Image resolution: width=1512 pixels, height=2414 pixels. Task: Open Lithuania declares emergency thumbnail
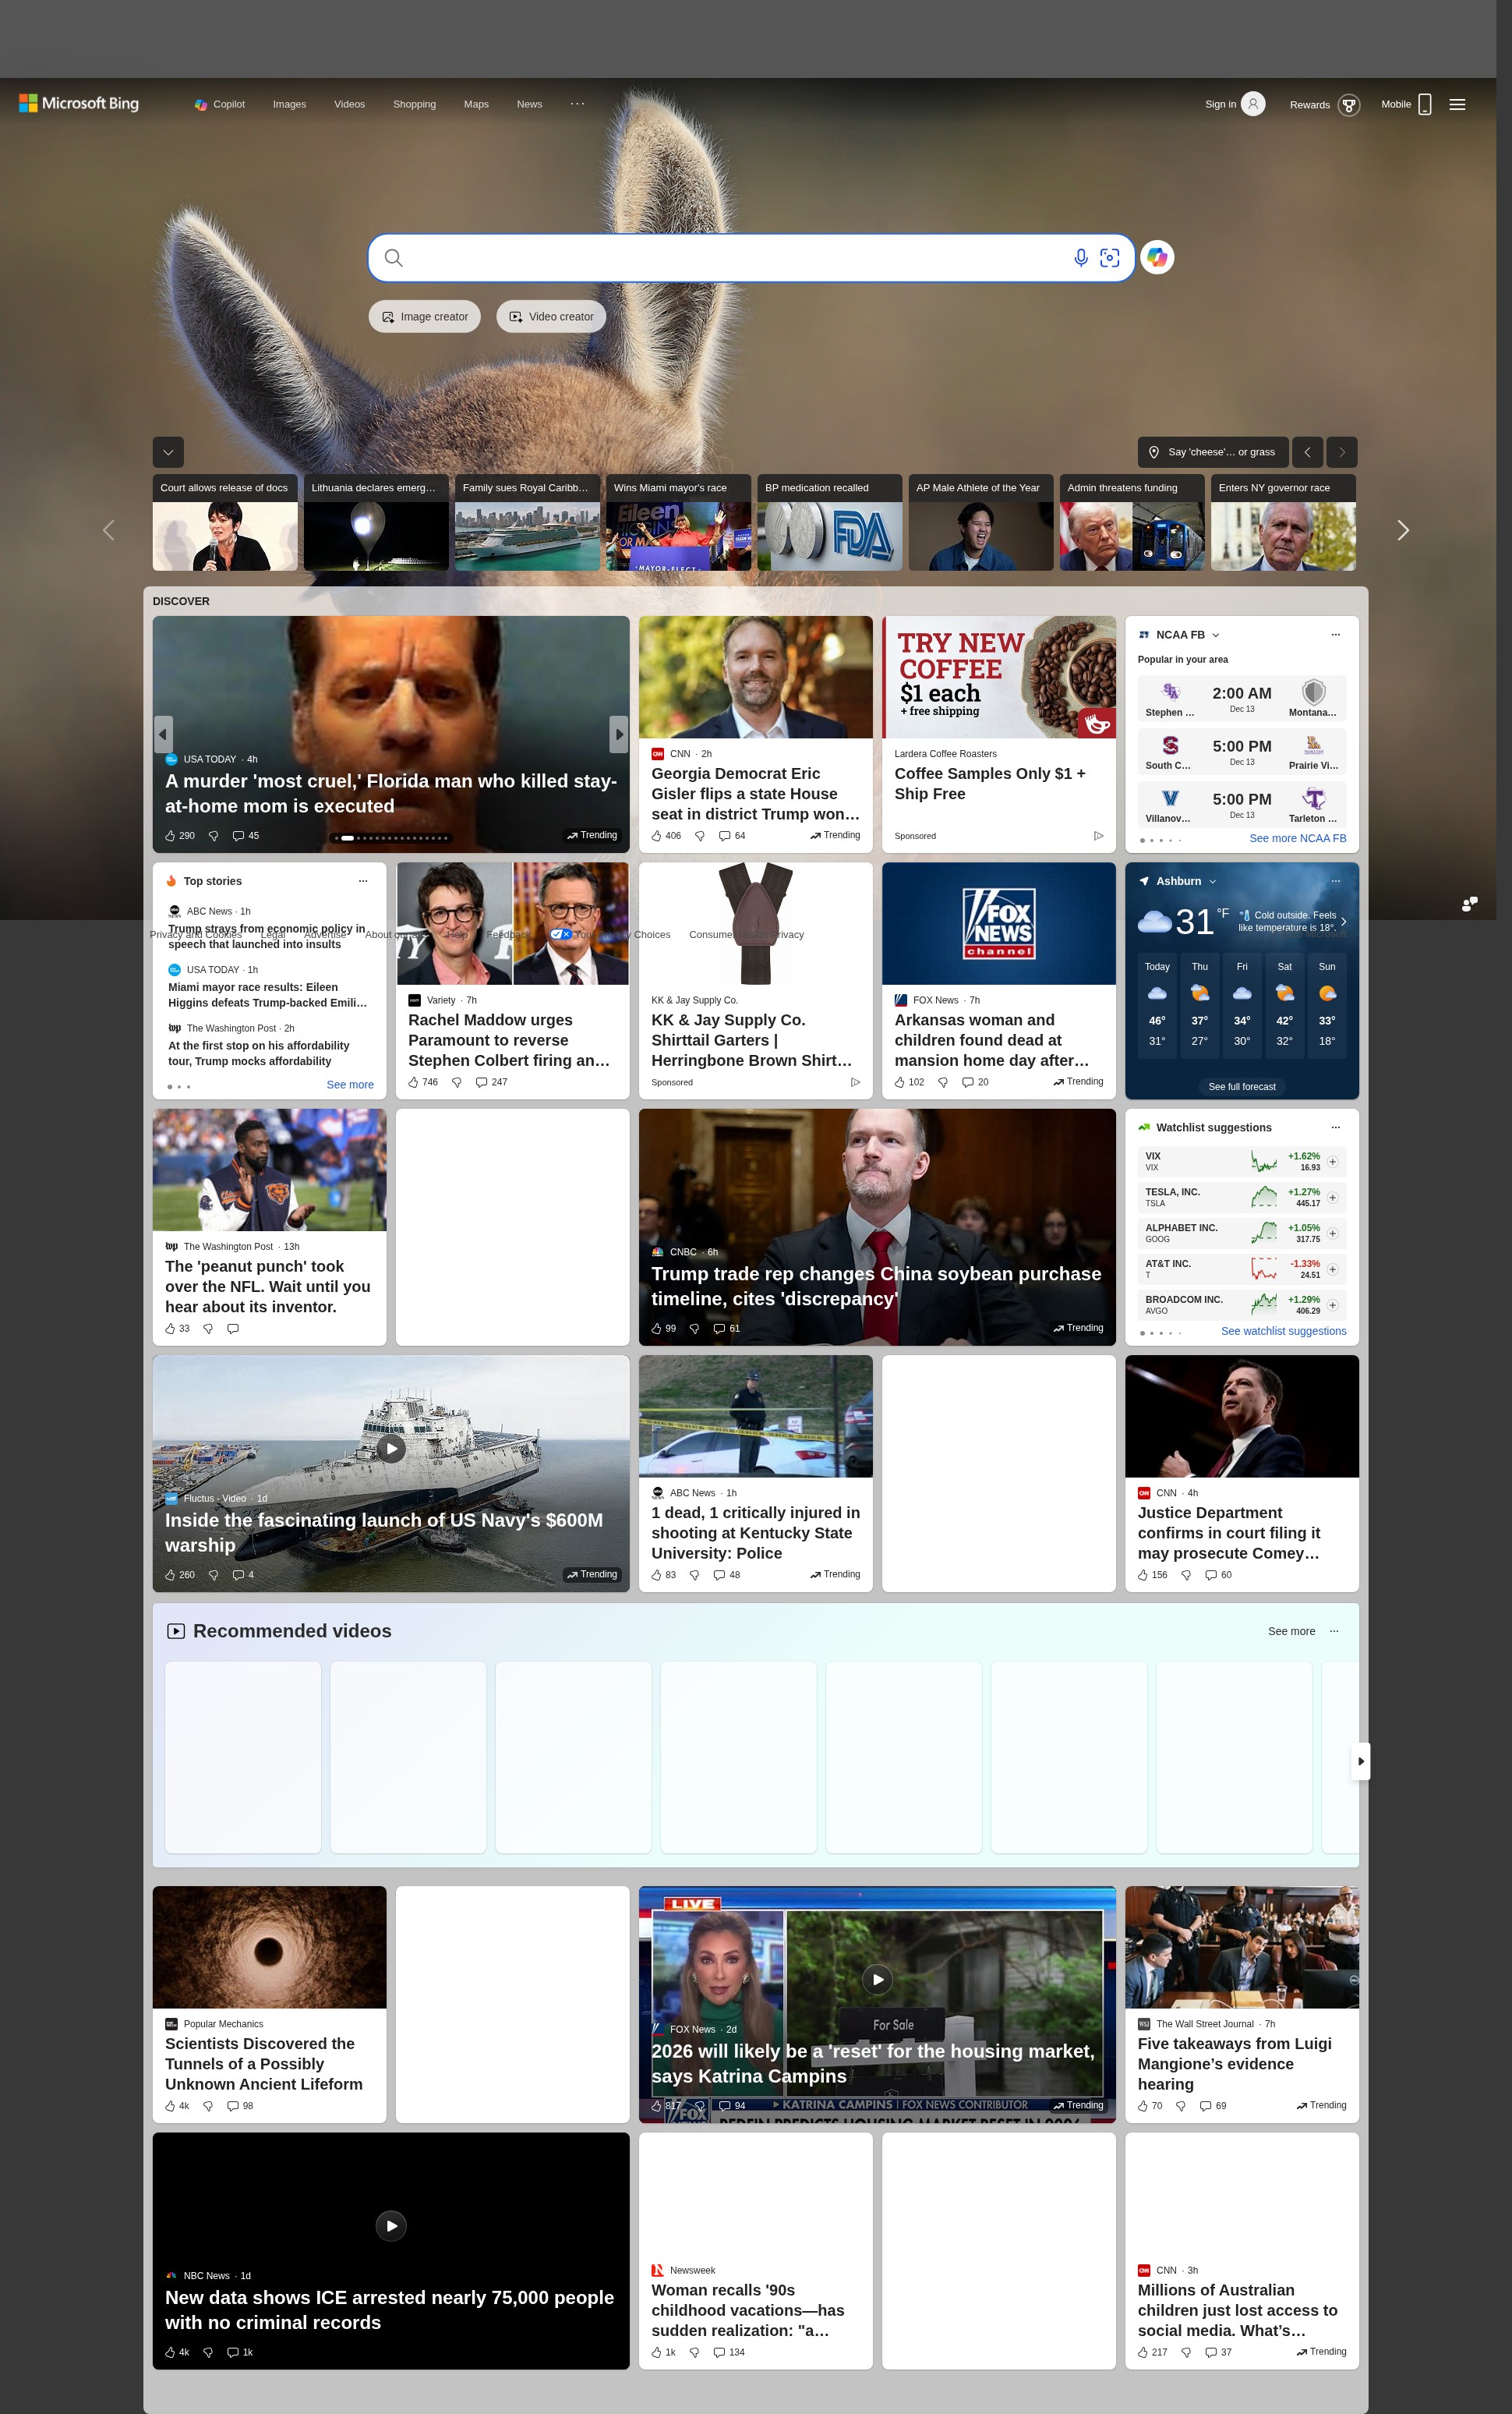click(x=376, y=522)
